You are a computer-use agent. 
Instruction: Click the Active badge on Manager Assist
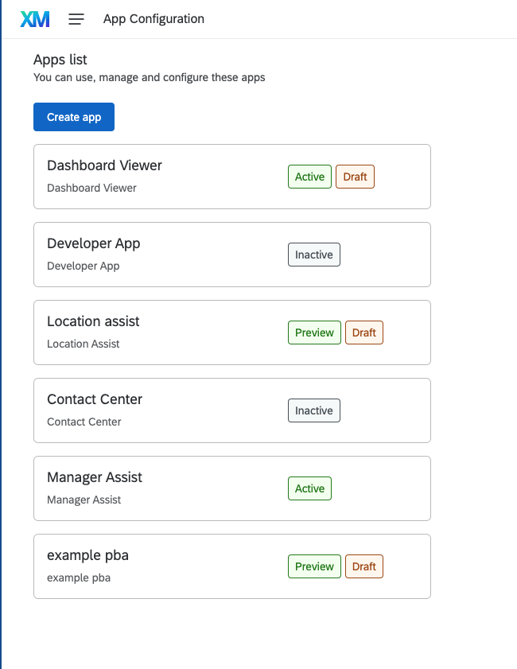click(x=309, y=488)
